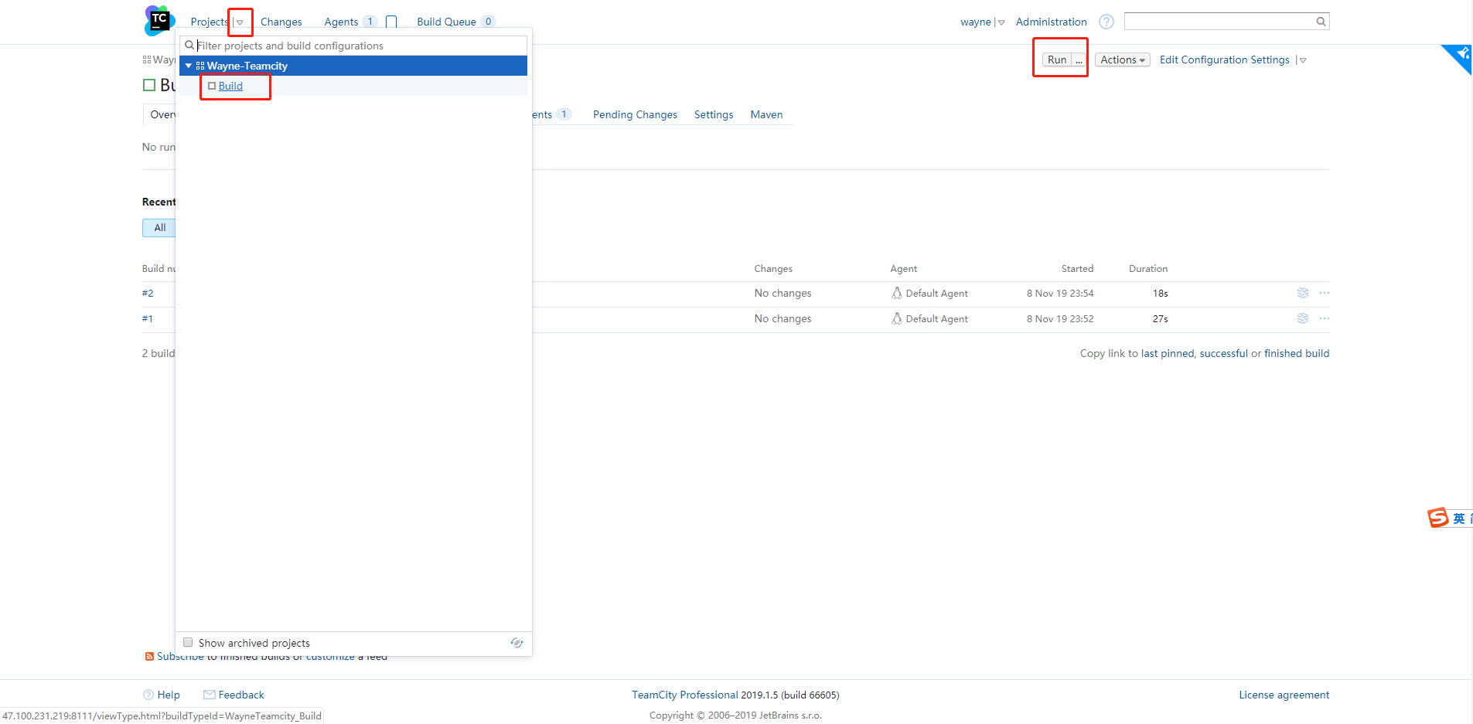Click the Linux agent icon in build #2 row
Image resolution: width=1473 pixels, height=724 pixels.
(x=897, y=293)
